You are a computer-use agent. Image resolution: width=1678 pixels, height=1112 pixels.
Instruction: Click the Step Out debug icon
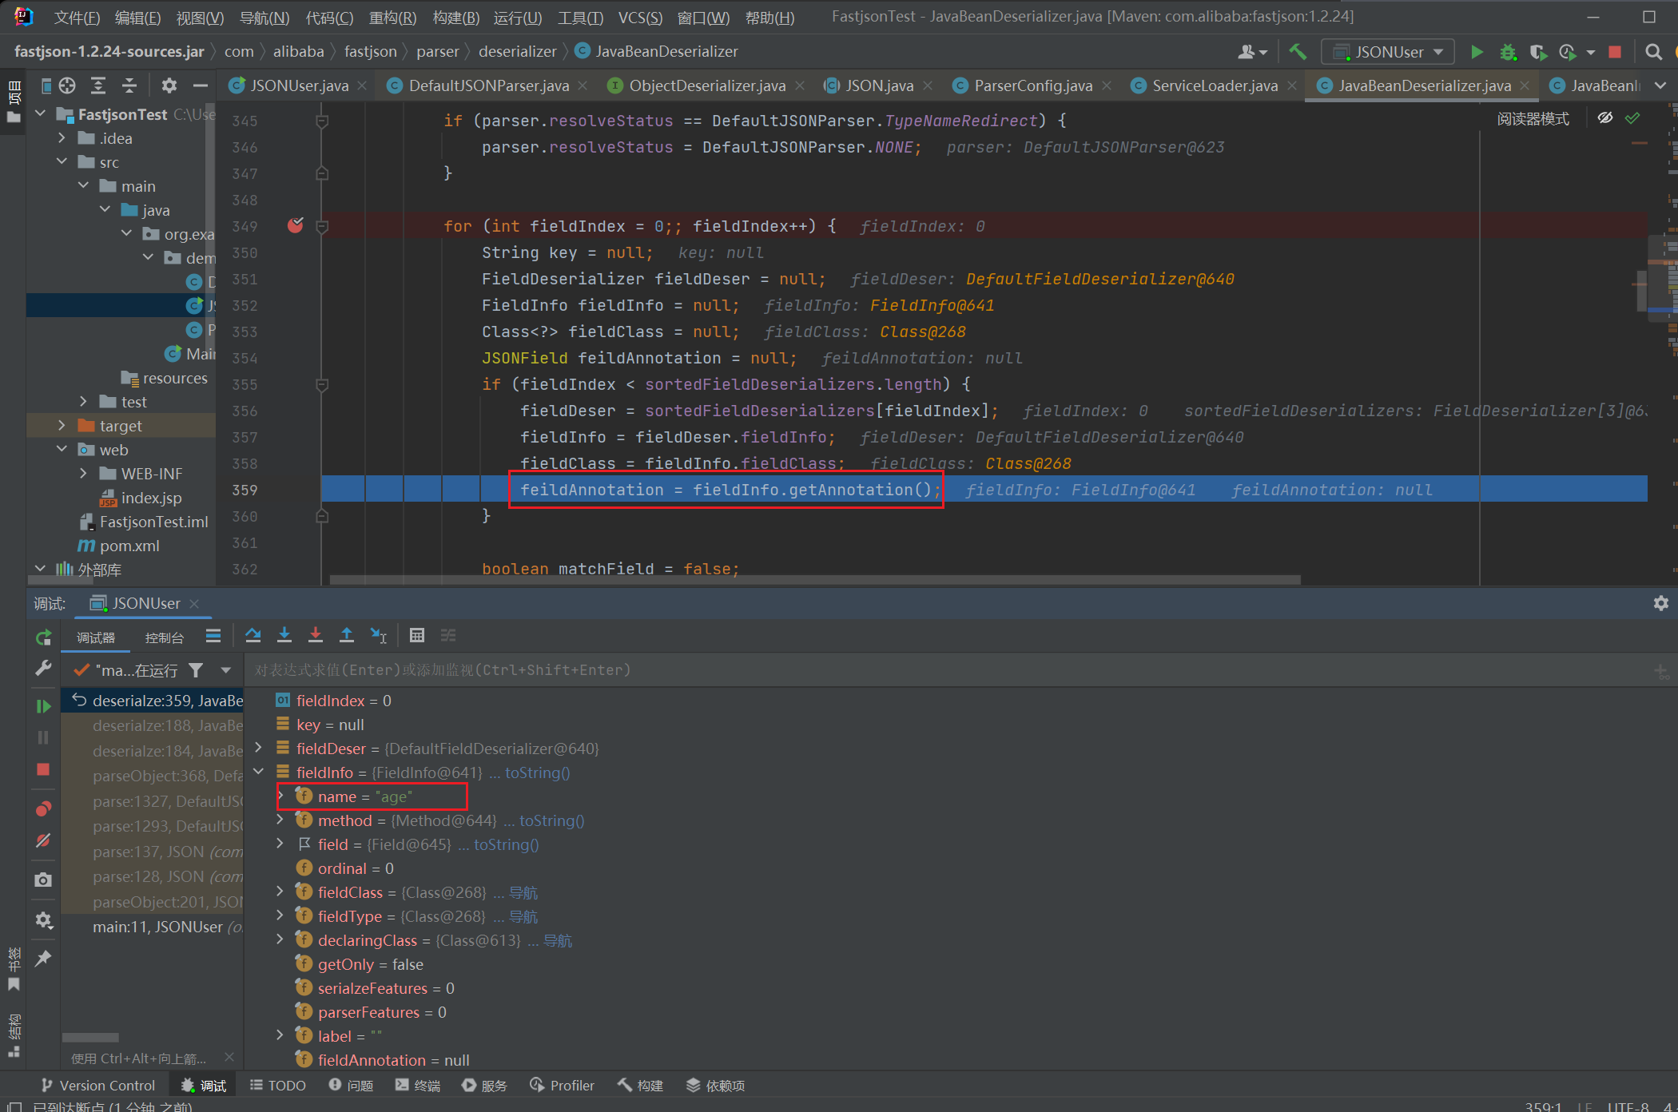coord(347,635)
